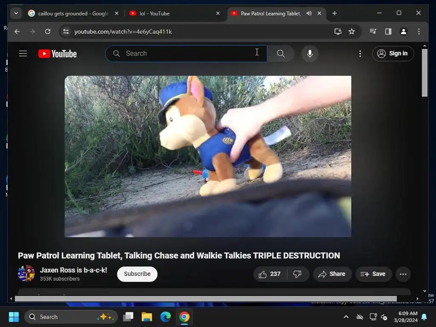Click scroll up arrow on vertical scrollbar
The image size is (436, 327).
pos(425,46)
